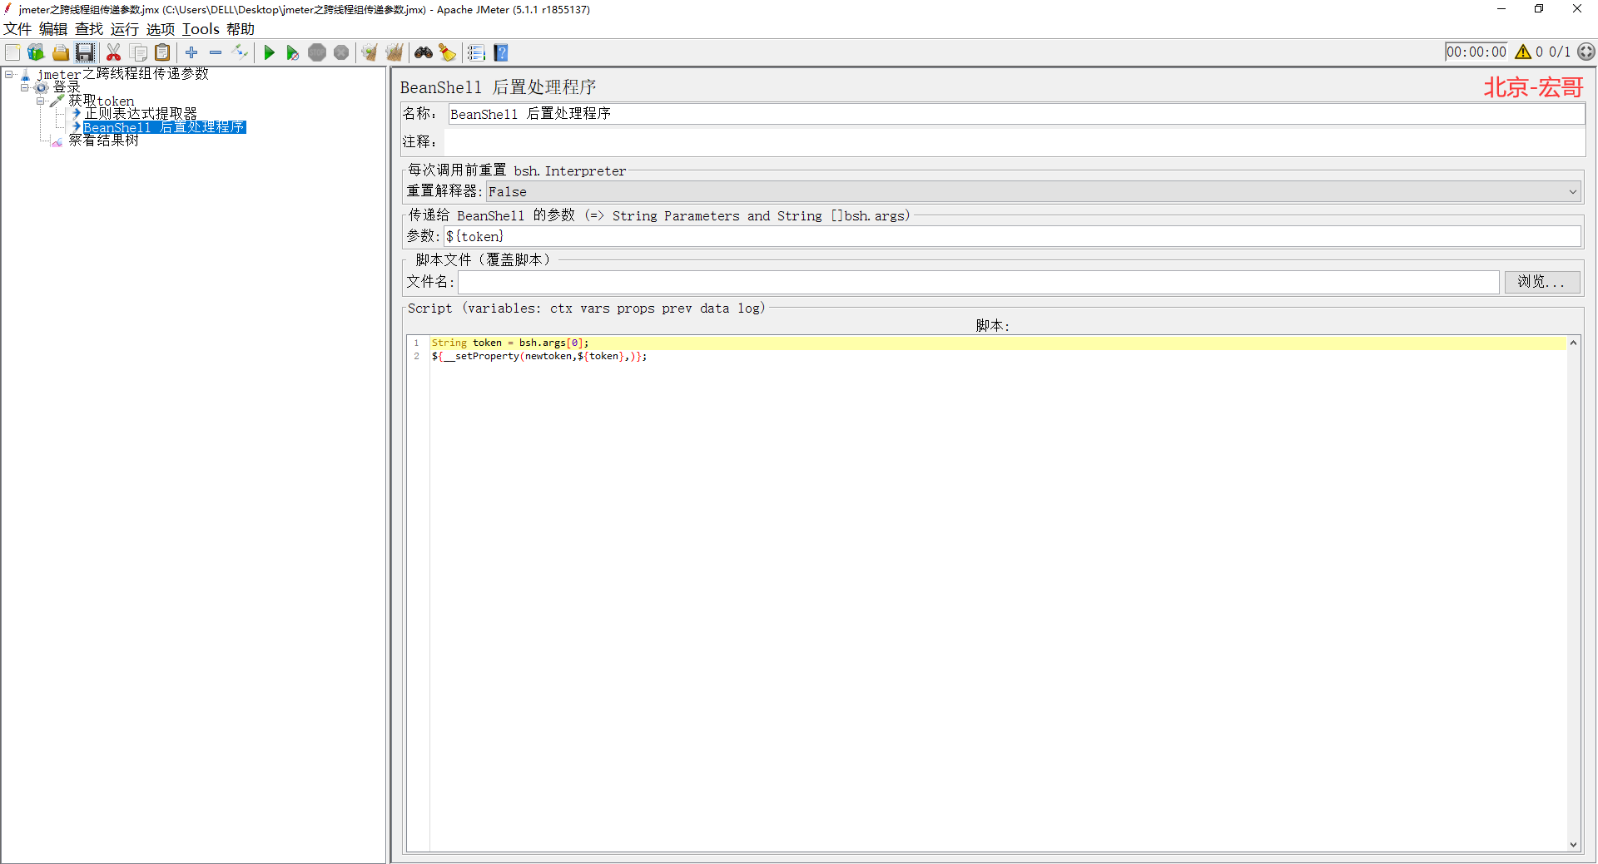Viewport: 1598px width, 864px height.
Task: Collapse all tree nodes with minus icon
Action: coord(216,52)
